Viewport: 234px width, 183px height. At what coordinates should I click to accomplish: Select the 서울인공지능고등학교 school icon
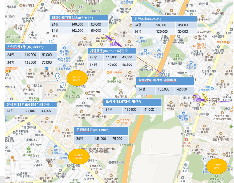pos(184,113)
